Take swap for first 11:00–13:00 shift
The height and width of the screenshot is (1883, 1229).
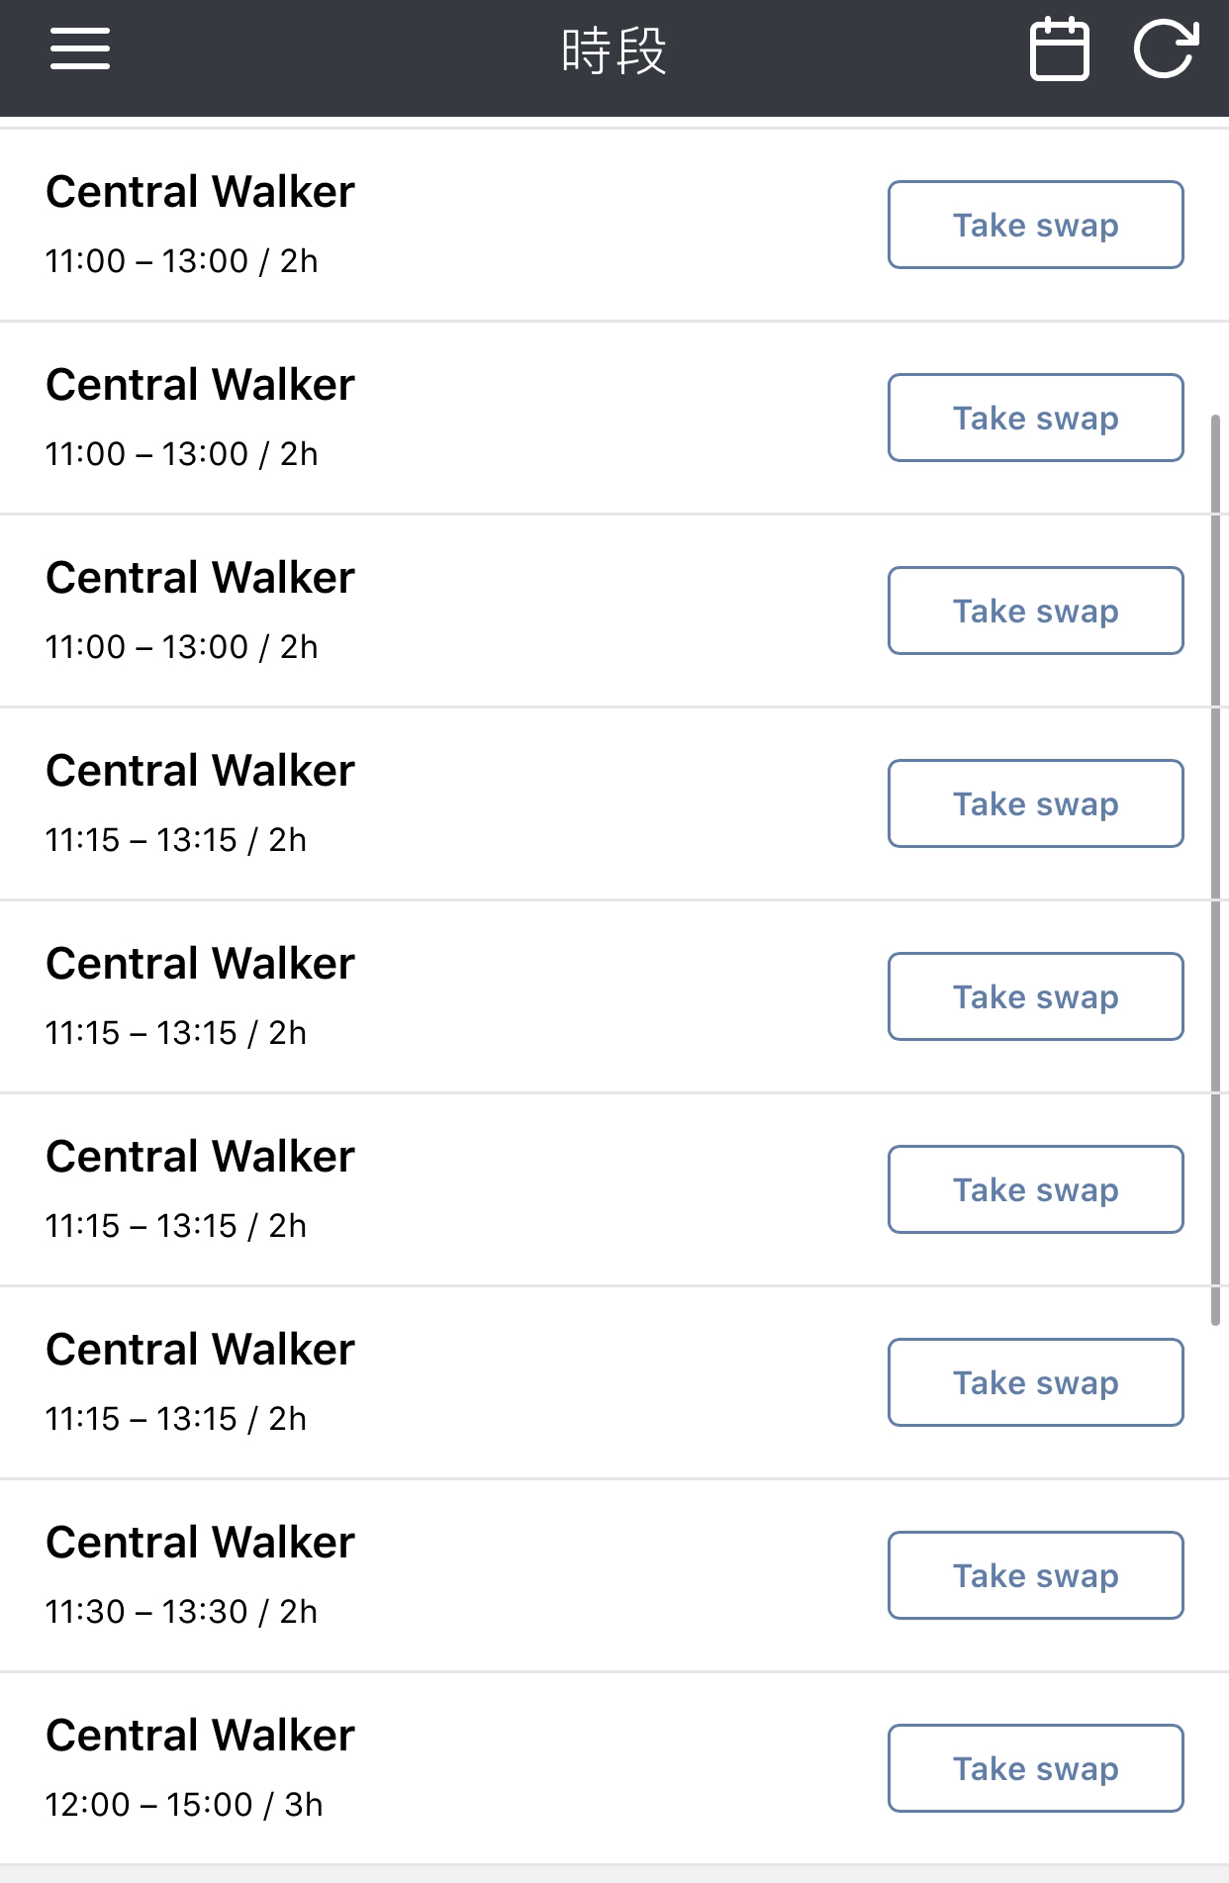pyautogui.click(x=1035, y=225)
